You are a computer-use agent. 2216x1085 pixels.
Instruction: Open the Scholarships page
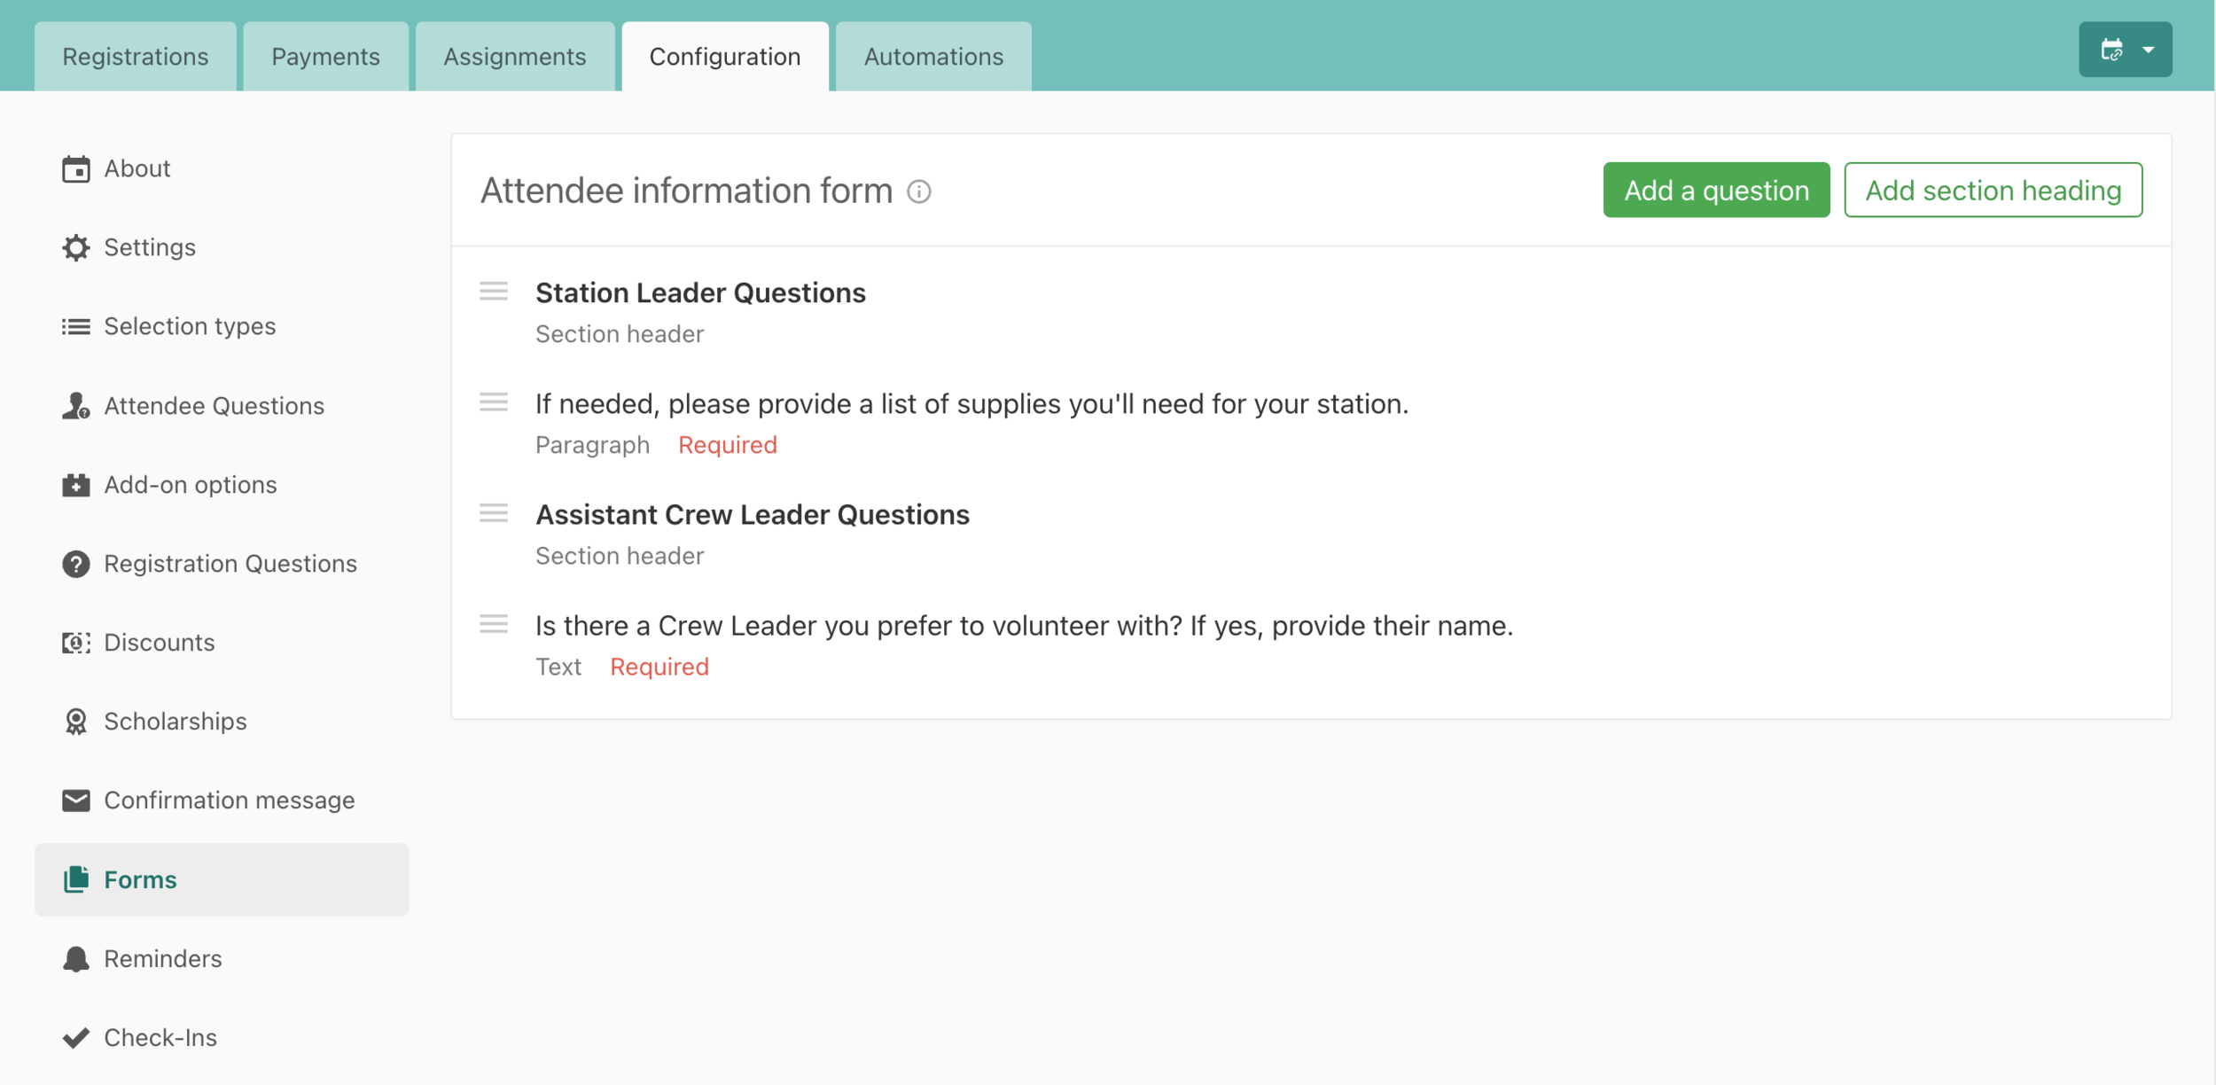coord(222,722)
